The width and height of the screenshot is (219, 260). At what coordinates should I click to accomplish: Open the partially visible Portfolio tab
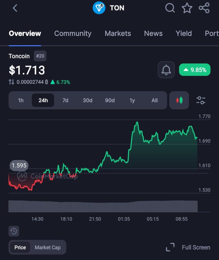pyautogui.click(x=212, y=34)
